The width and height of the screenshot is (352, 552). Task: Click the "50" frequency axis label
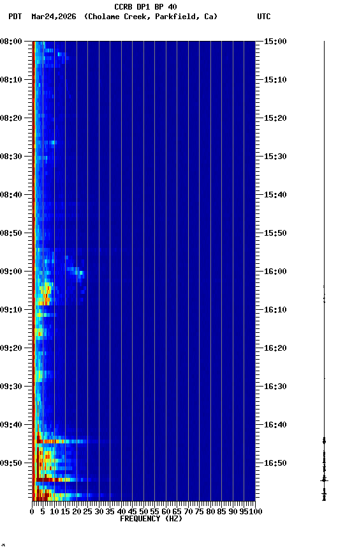[x=143, y=512]
